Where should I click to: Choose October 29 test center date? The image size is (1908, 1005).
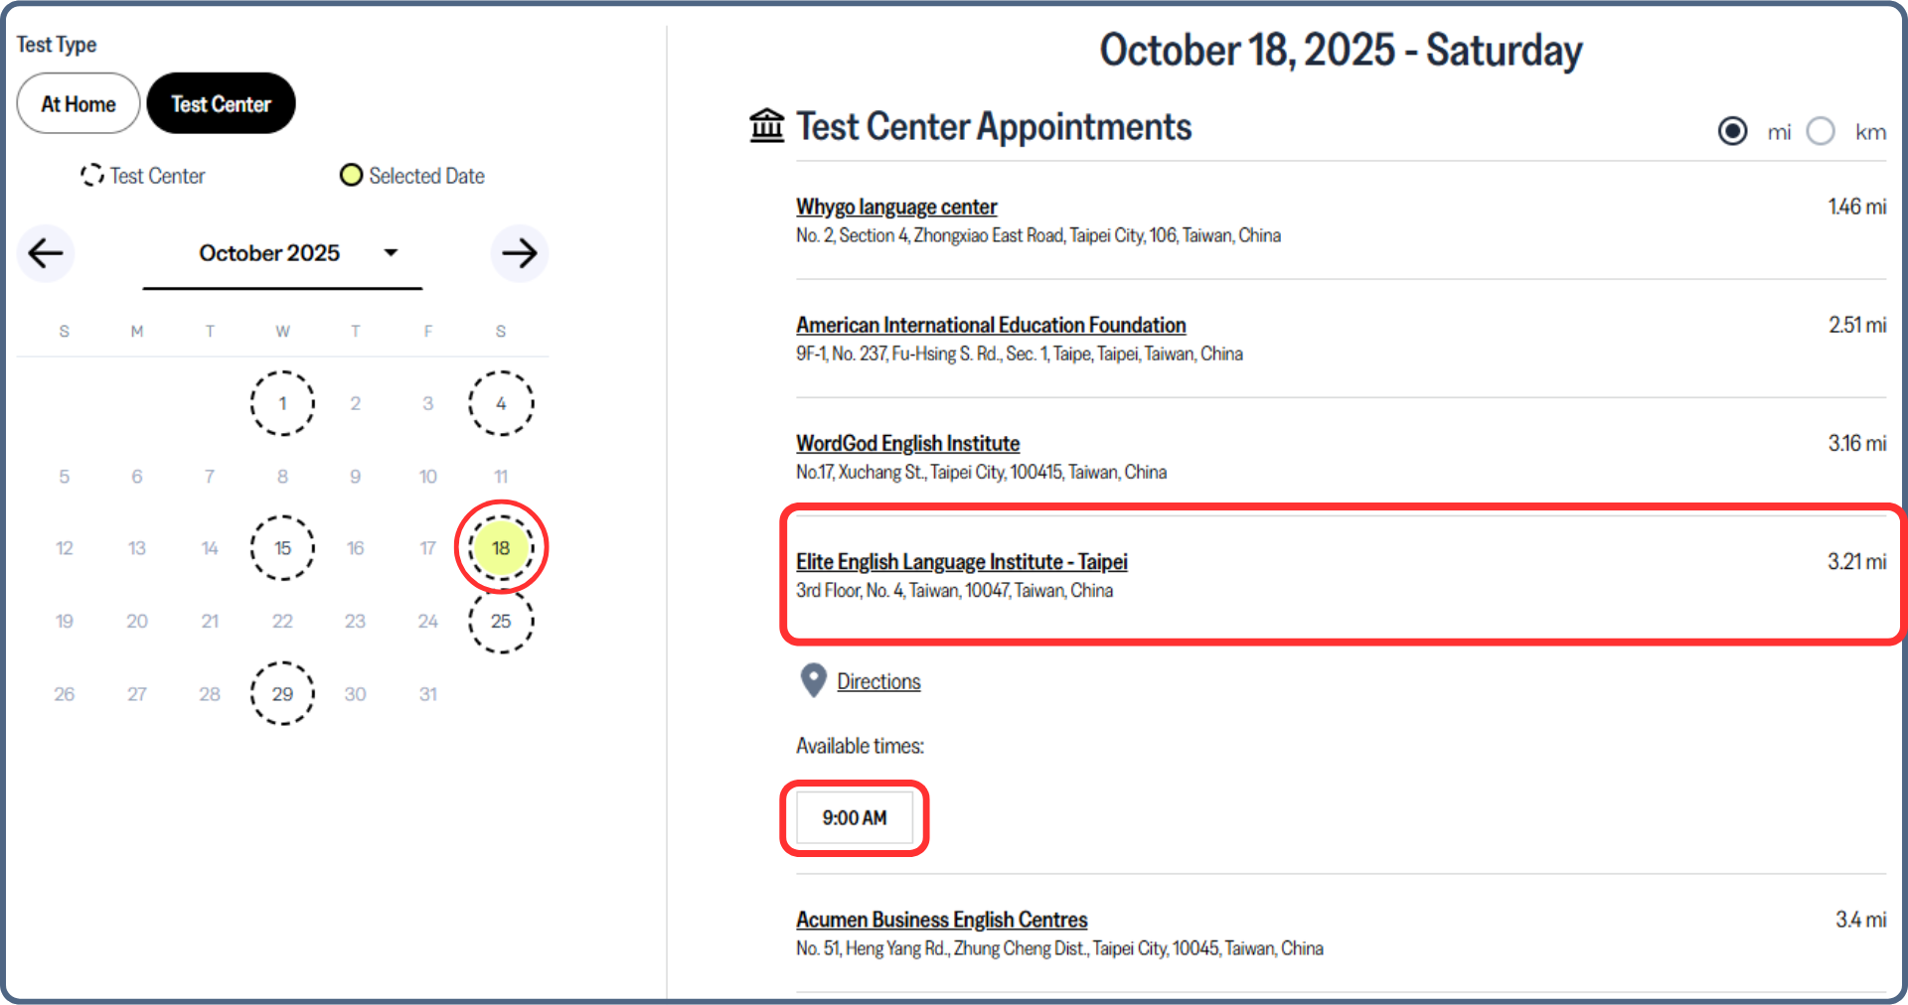(x=282, y=694)
